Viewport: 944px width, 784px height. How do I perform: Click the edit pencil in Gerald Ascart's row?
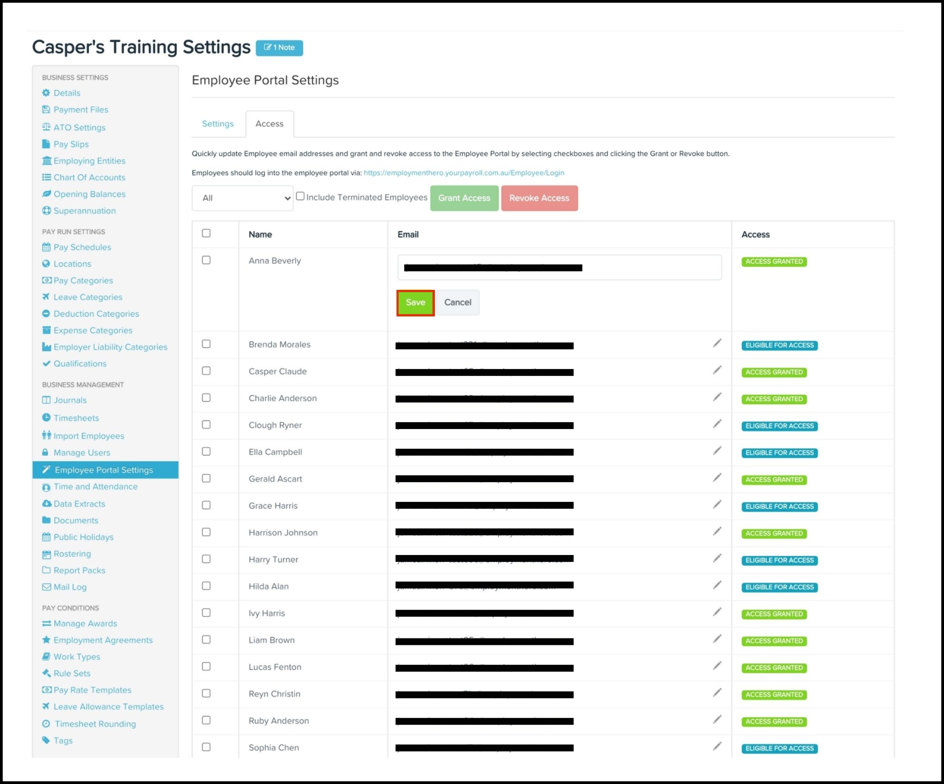click(717, 478)
